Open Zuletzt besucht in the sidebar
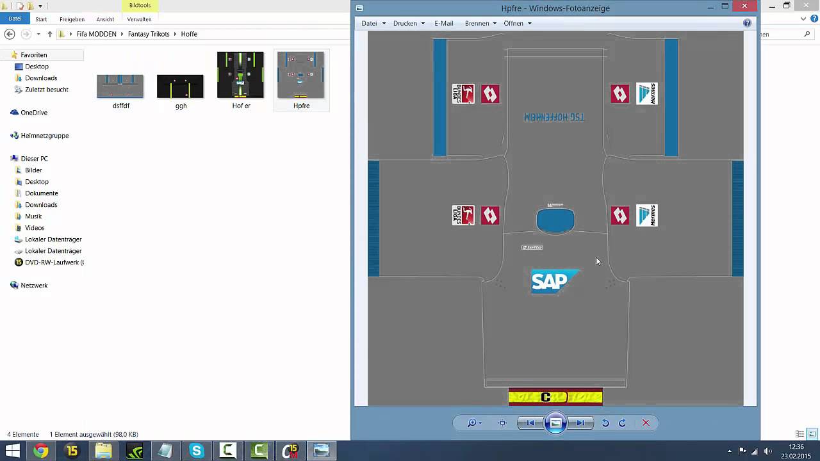The height and width of the screenshot is (461, 820). [x=46, y=90]
